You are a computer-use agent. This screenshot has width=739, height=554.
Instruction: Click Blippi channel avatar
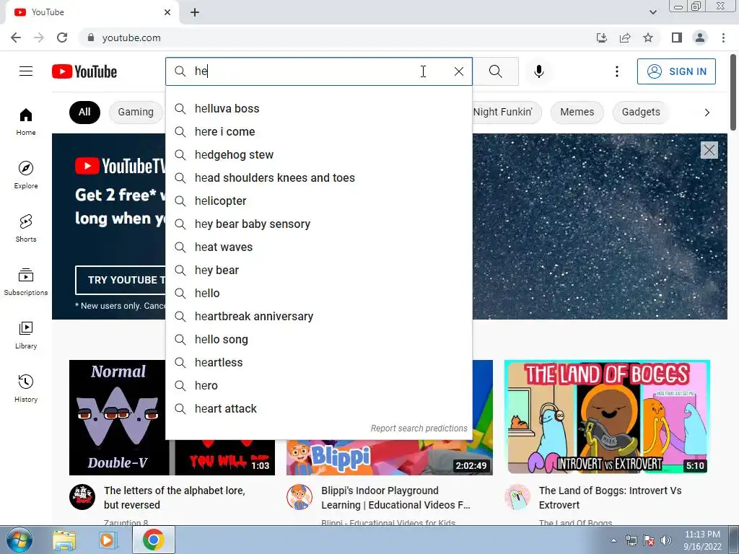[x=299, y=497]
